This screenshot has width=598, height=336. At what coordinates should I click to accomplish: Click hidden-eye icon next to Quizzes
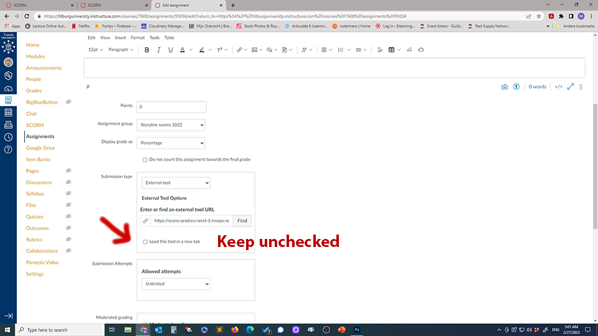pyautogui.click(x=69, y=217)
